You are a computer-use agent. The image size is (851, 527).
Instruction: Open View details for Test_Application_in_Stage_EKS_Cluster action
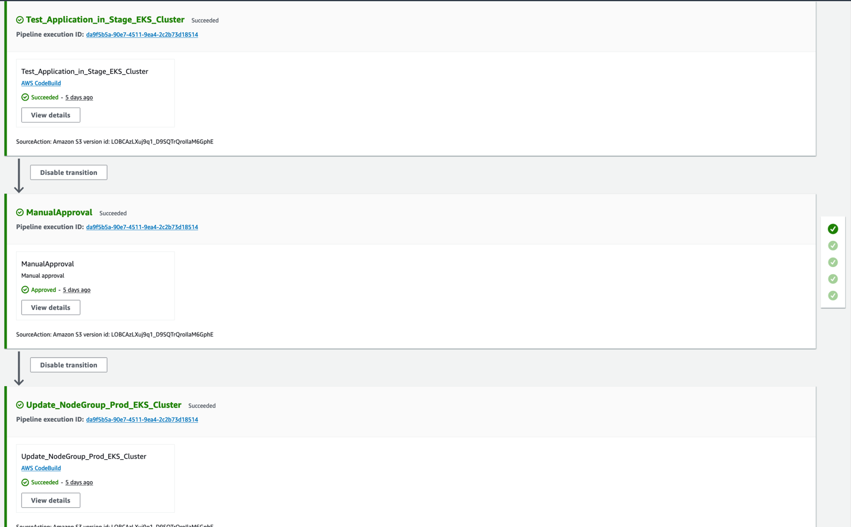tap(50, 114)
